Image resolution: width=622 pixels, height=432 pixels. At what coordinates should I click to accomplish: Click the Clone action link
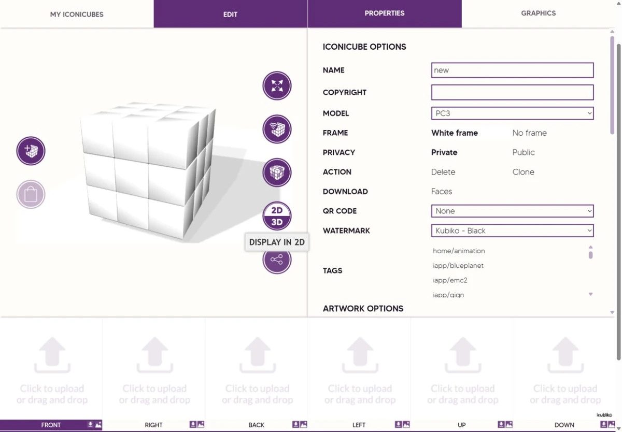click(524, 172)
